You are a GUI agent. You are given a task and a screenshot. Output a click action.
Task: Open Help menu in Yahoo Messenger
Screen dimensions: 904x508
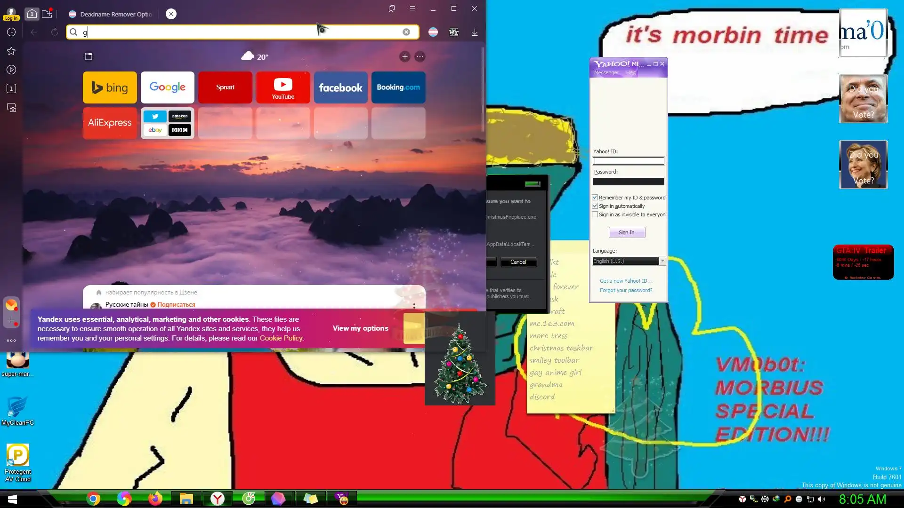[x=631, y=72]
